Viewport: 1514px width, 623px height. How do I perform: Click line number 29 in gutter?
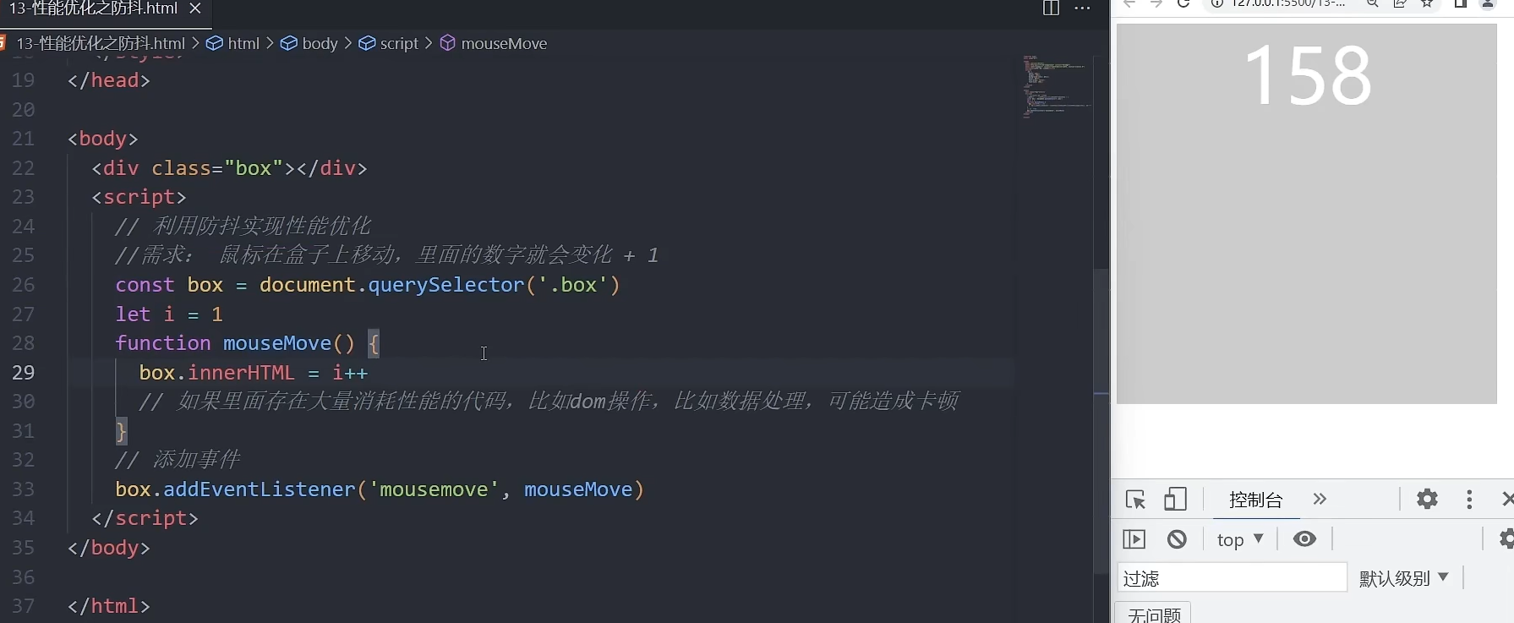tap(24, 373)
